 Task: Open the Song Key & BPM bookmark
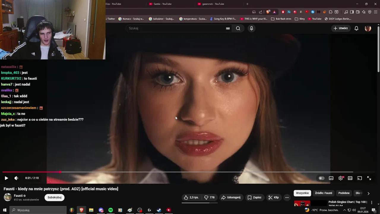(x=223, y=19)
